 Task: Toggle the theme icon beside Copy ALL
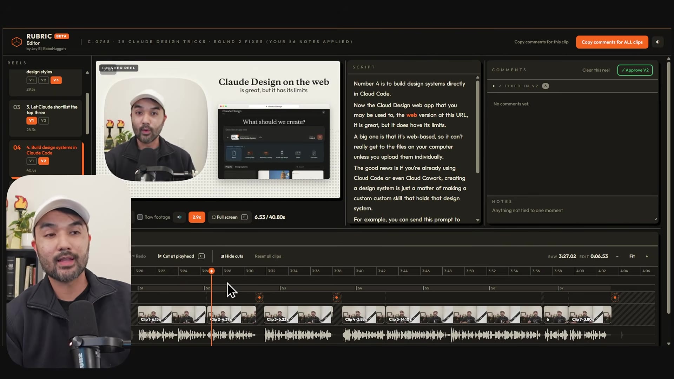tap(658, 42)
